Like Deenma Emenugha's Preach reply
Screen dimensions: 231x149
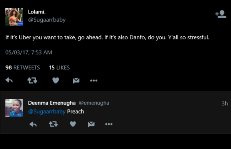73,124
